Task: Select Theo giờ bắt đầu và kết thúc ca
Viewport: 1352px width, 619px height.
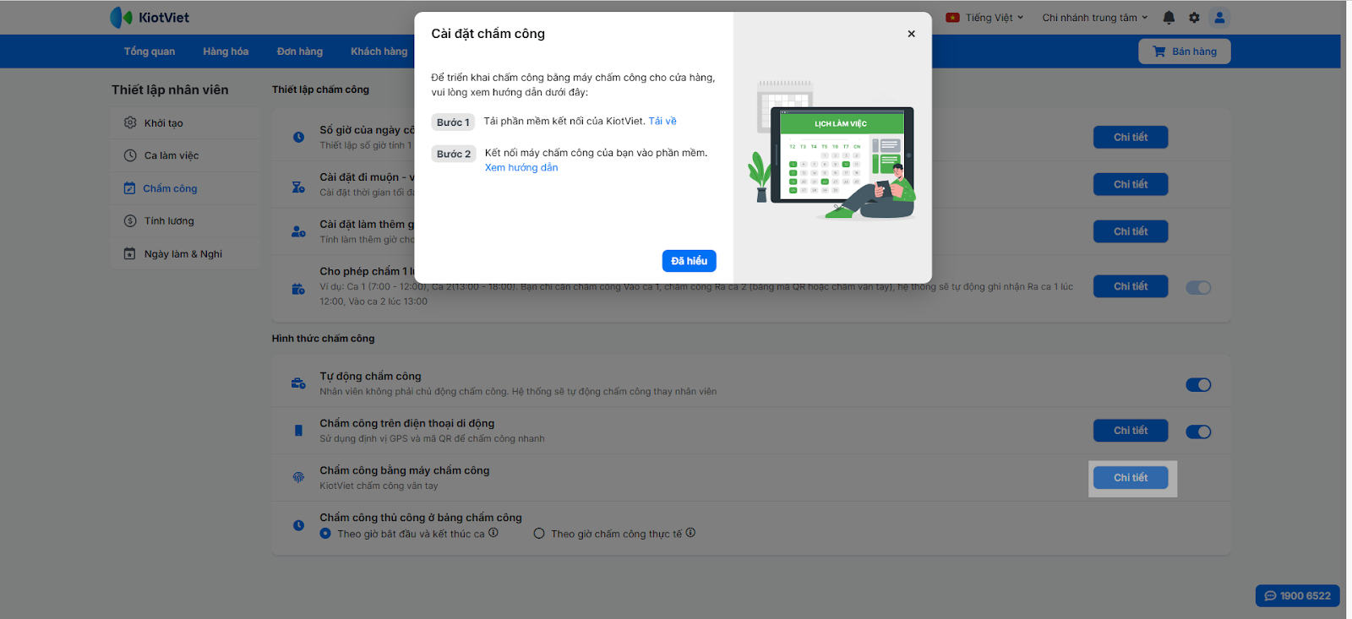Action: (325, 534)
